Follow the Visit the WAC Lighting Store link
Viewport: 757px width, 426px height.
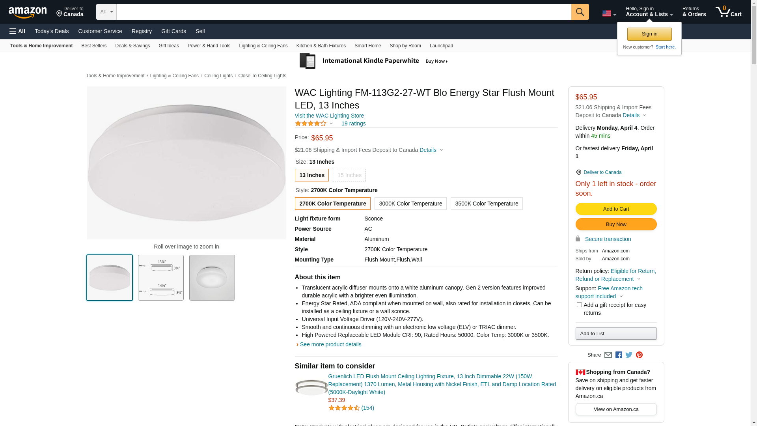coord(329,116)
